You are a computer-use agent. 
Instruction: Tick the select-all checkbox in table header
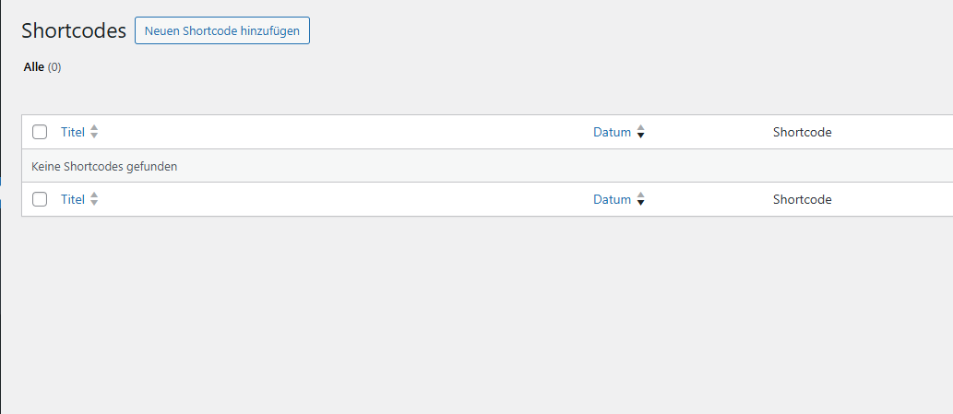coord(40,132)
